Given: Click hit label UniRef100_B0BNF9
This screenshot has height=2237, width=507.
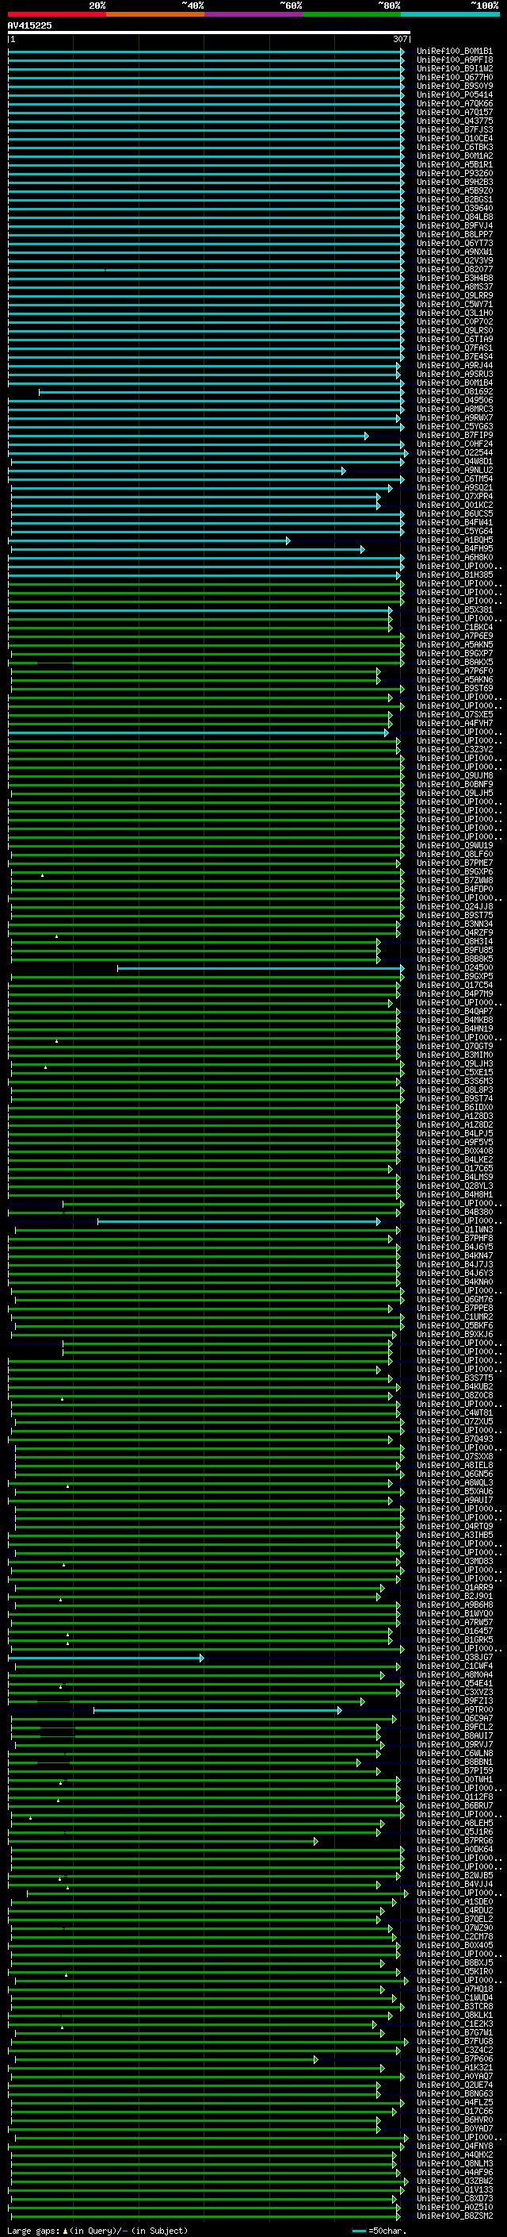Looking at the screenshot, I should click(454, 785).
